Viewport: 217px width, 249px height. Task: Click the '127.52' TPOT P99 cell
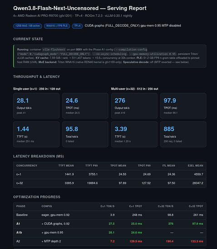click(x=146, y=183)
